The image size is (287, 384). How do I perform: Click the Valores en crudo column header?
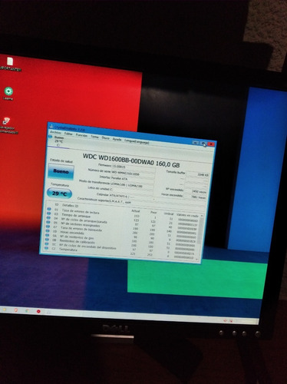[x=187, y=215]
